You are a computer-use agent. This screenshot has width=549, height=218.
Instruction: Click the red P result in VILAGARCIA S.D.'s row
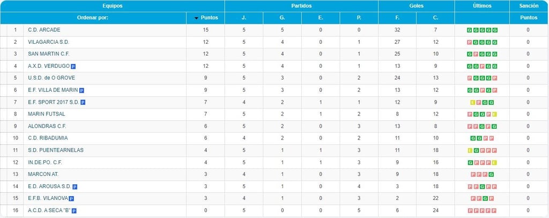(470, 42)
